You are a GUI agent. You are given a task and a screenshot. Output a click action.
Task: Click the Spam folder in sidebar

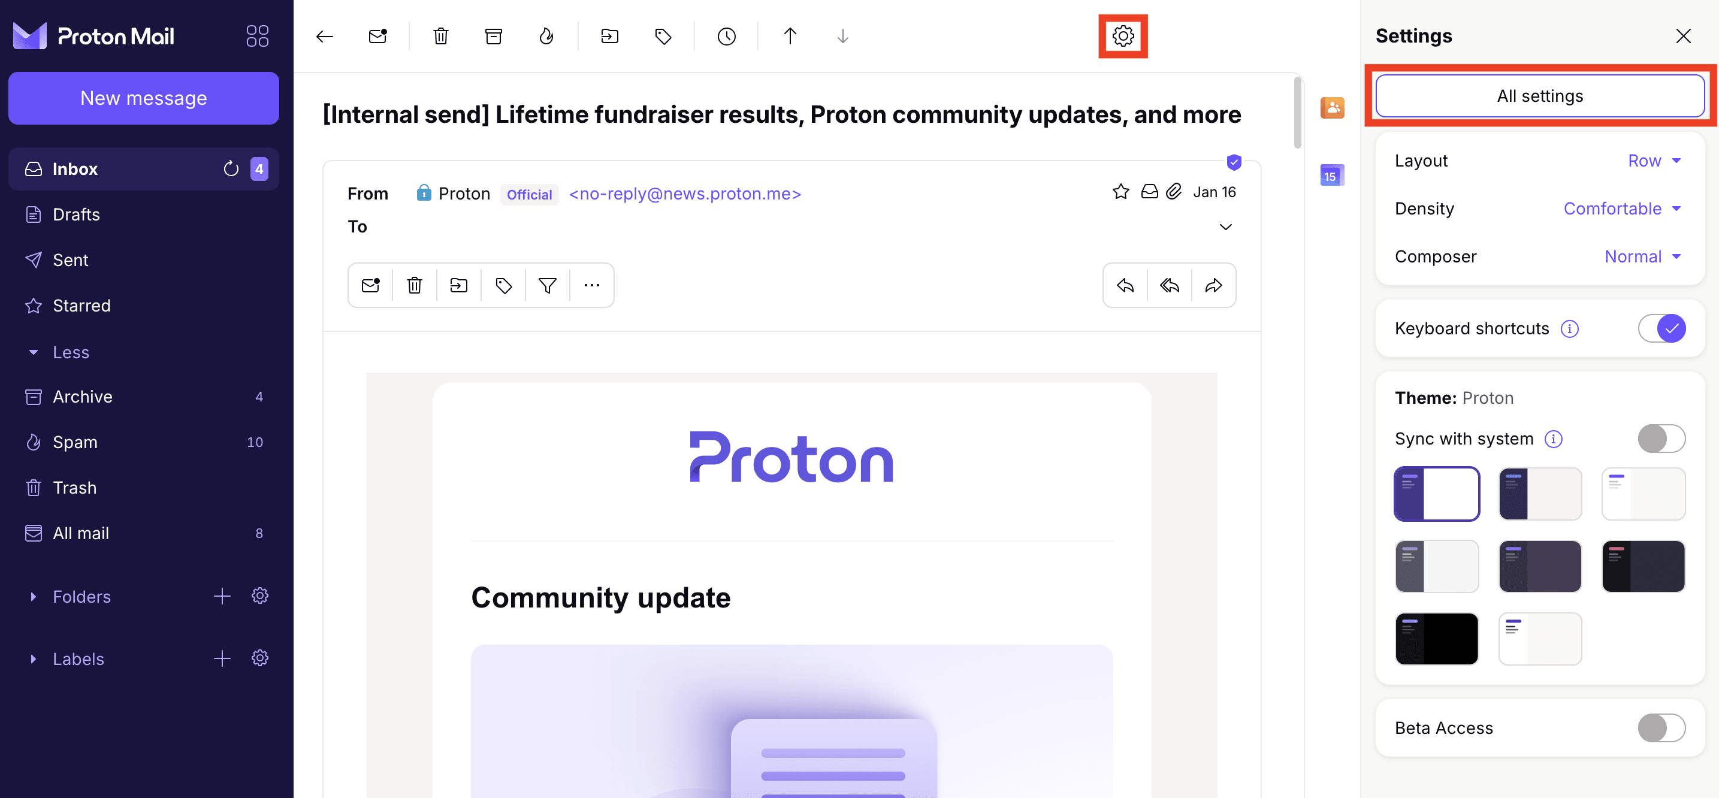pyautogui.click(x=74, y=442)
